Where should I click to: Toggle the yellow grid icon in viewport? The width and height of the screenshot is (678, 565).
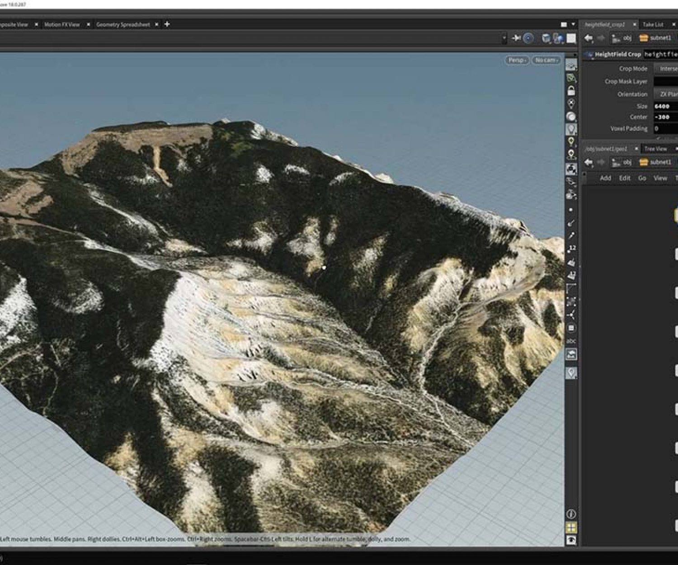pos(571,527)
